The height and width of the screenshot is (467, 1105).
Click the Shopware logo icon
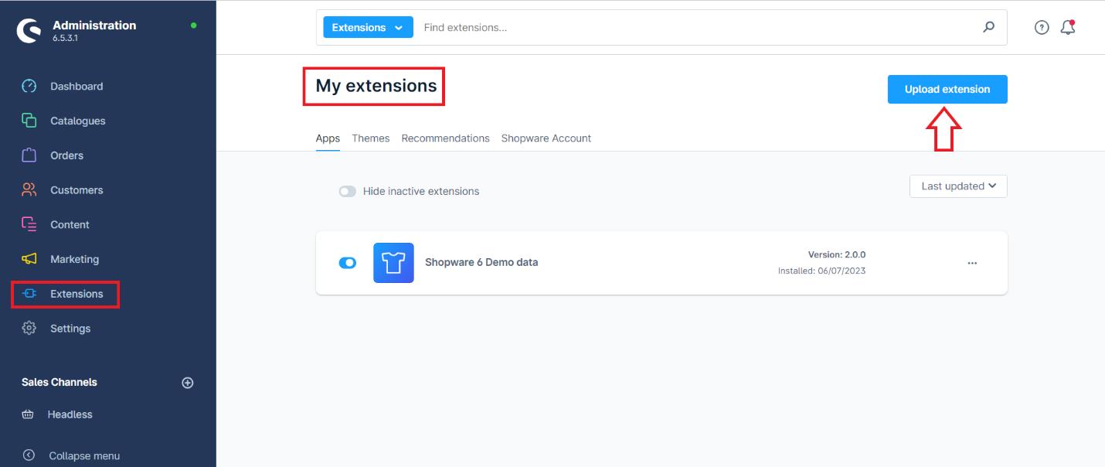(29, 30)
